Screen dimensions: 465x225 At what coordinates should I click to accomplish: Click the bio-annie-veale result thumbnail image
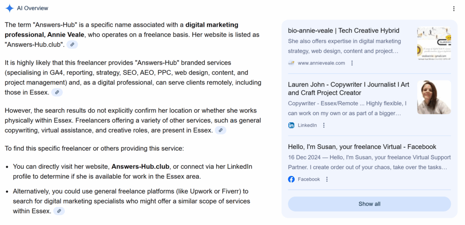(434, 44)
